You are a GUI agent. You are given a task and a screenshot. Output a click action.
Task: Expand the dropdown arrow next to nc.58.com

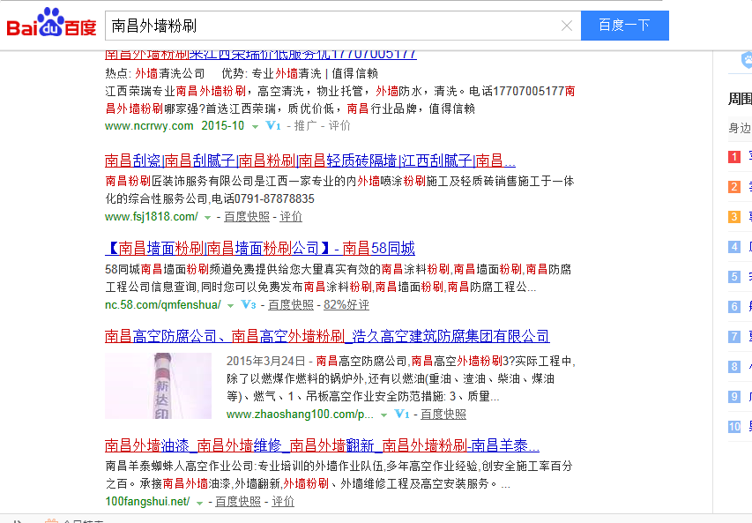pos(230,306)
